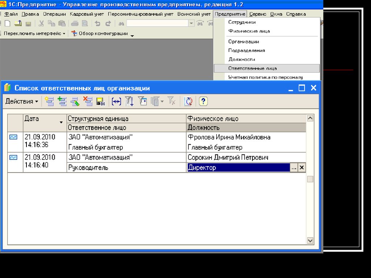Expand the Действия dropdown menu

[x=22, y=101]
